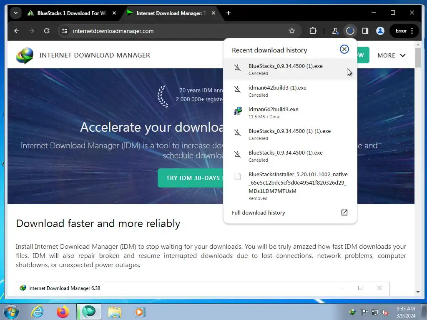Viewport: 427px width, 320px height.
Task: Click the Error menu button
Action: 404,31
